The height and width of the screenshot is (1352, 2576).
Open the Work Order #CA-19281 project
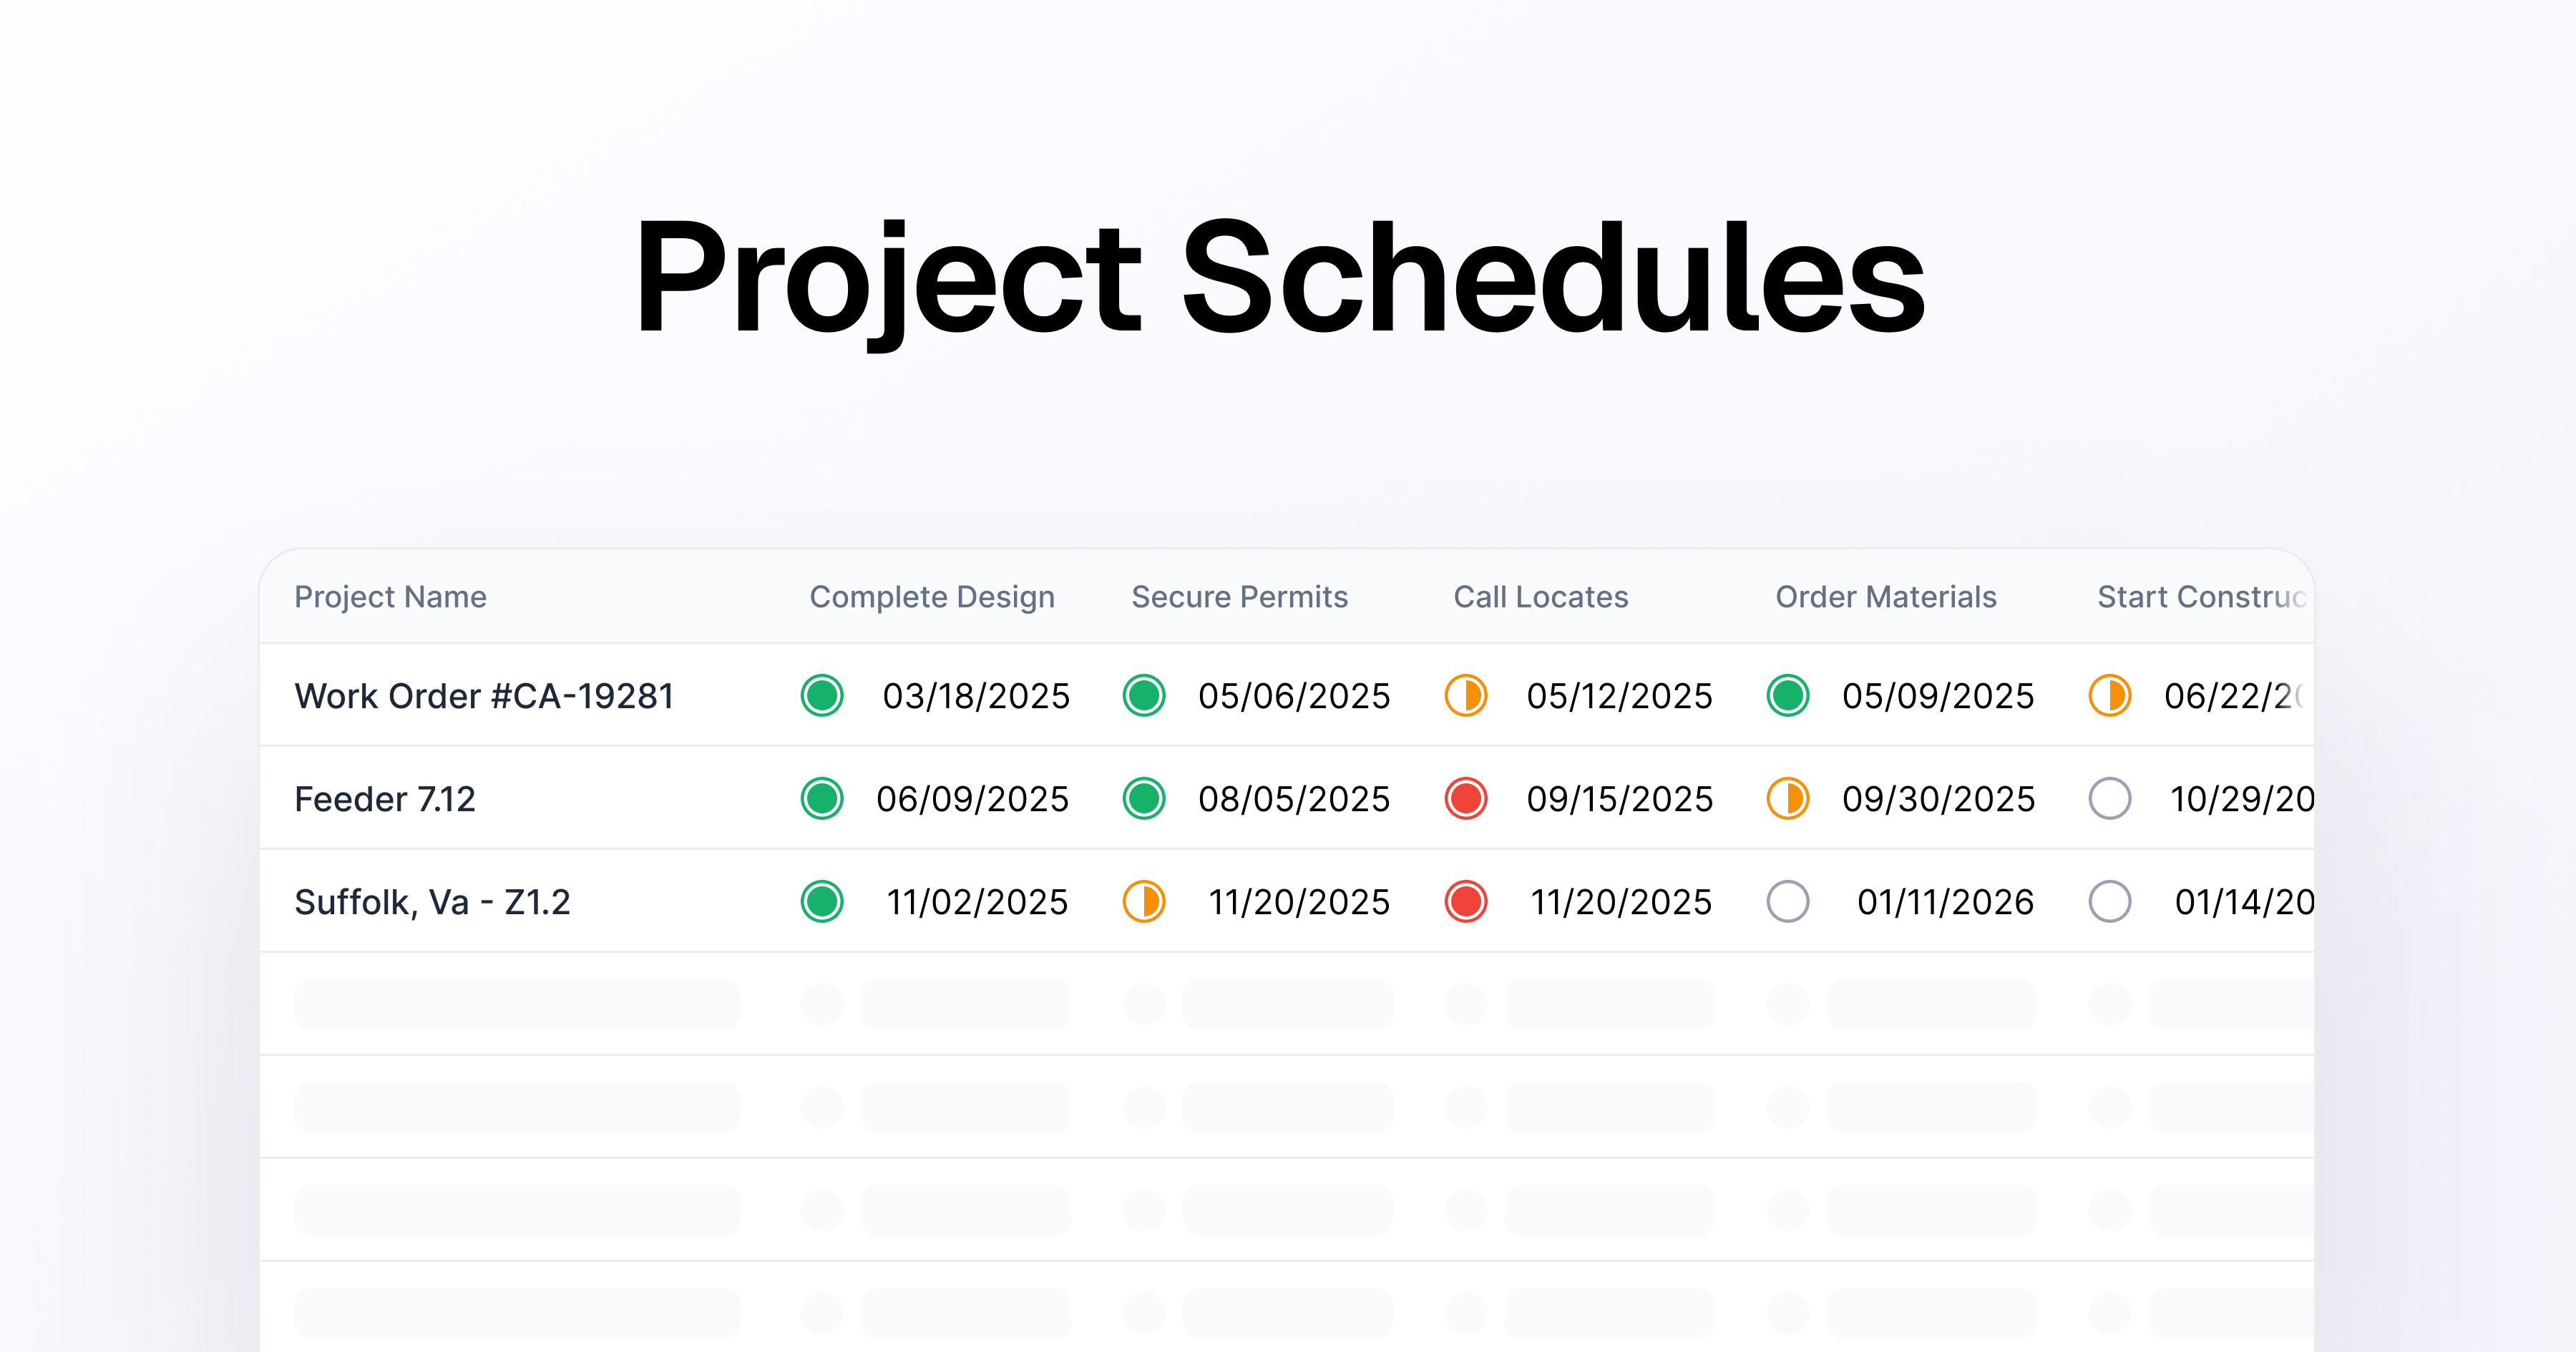(x=484, y=696)
